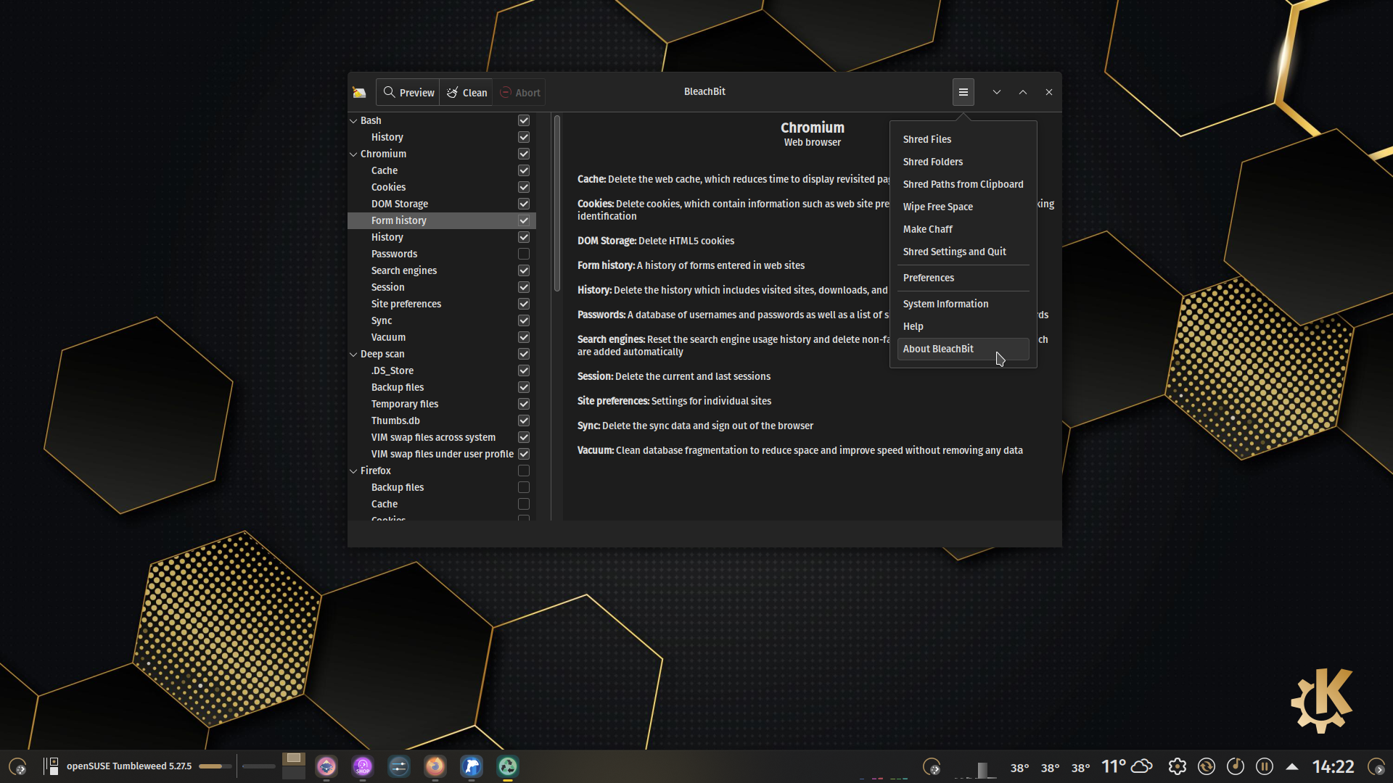
Task: Launch the purple SHOP taskbar icon
Action: click(x=363, y=766)
